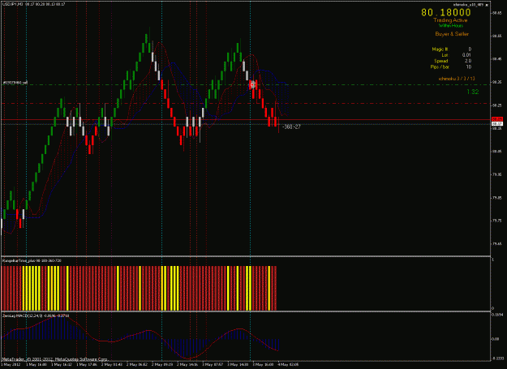Image resolution: width=507 pixels, height=369 pixels.
Task: Click the sell trade marker on the candle
Action: click(252, 84)
